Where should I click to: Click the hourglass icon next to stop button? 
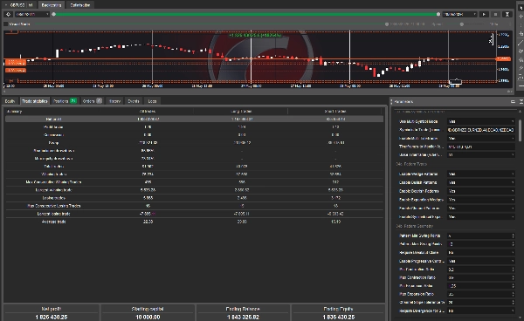[507, 14]
